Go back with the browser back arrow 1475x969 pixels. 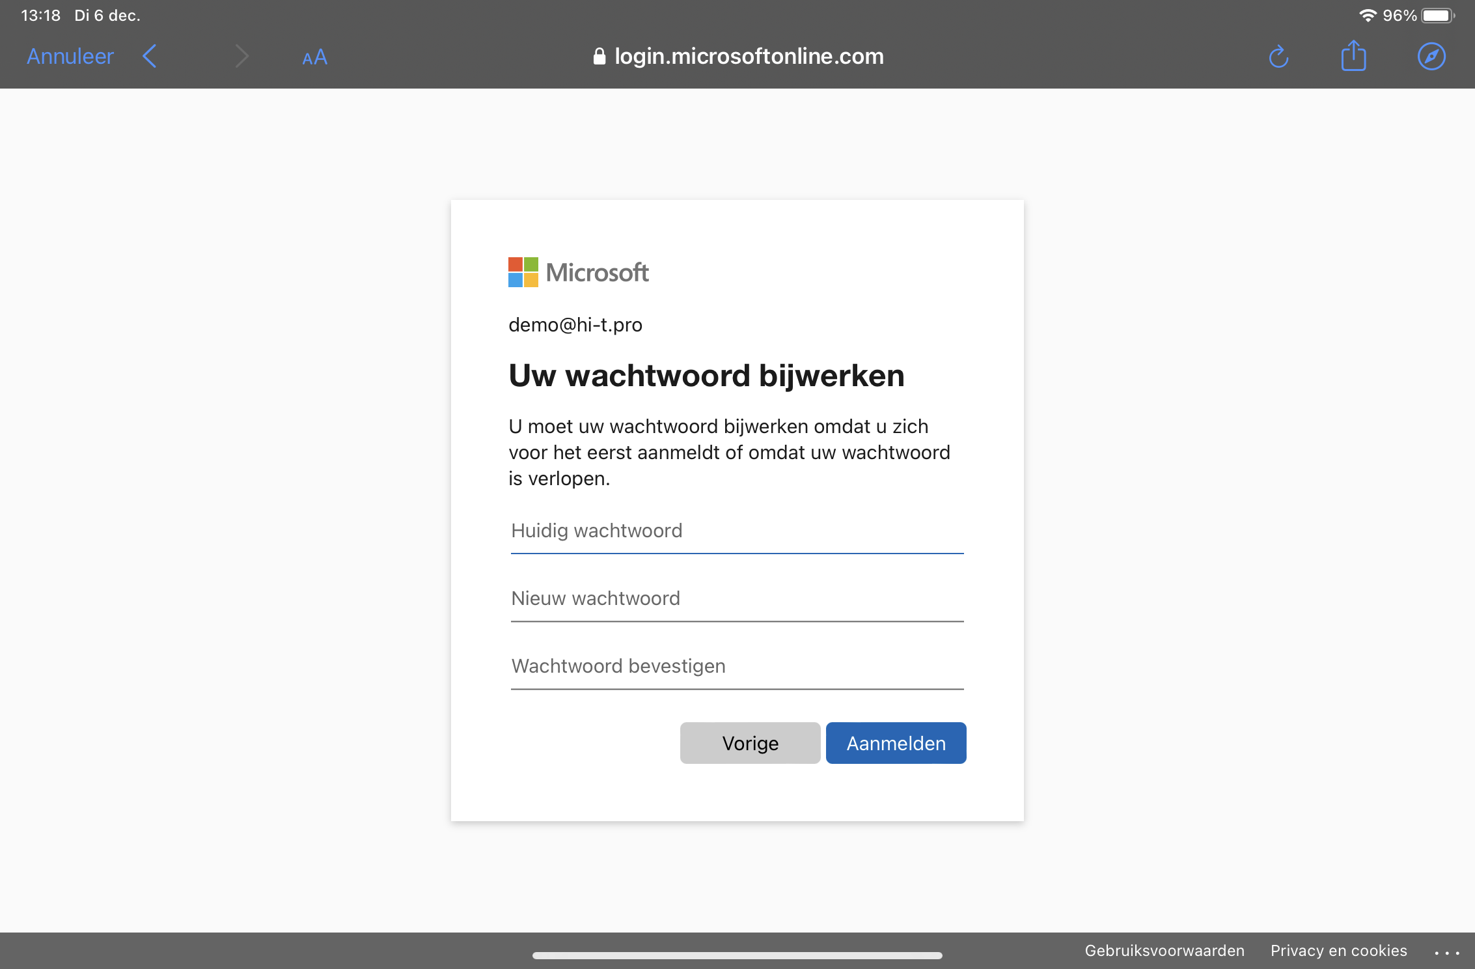pyautogui.click(x=150, y=57)
